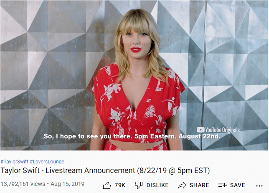This screenshot has width=269, height=193.
Task: Select the SAVE text button
Action: click(237, 185)
